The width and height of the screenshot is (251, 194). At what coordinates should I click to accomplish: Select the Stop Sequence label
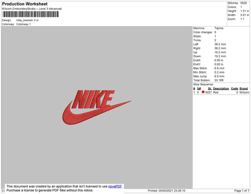click(203, 84)
